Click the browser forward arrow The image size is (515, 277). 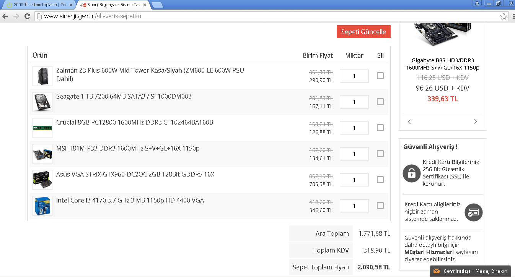[x=16, y=16]
